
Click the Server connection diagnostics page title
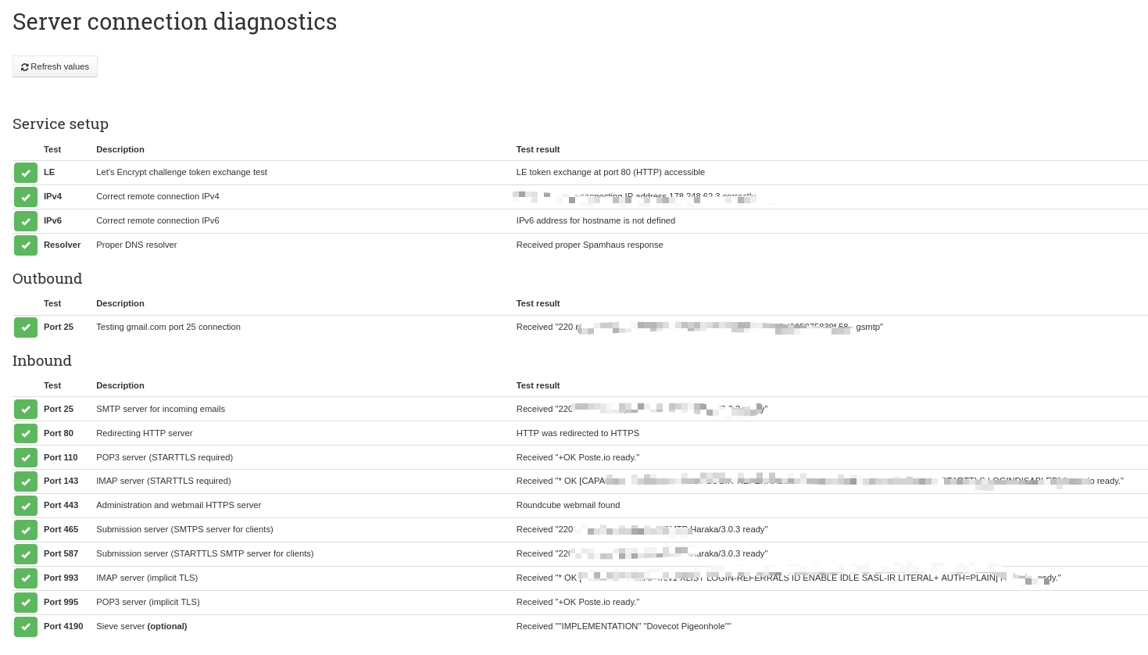pyautogui.click(x=174, y=22)
